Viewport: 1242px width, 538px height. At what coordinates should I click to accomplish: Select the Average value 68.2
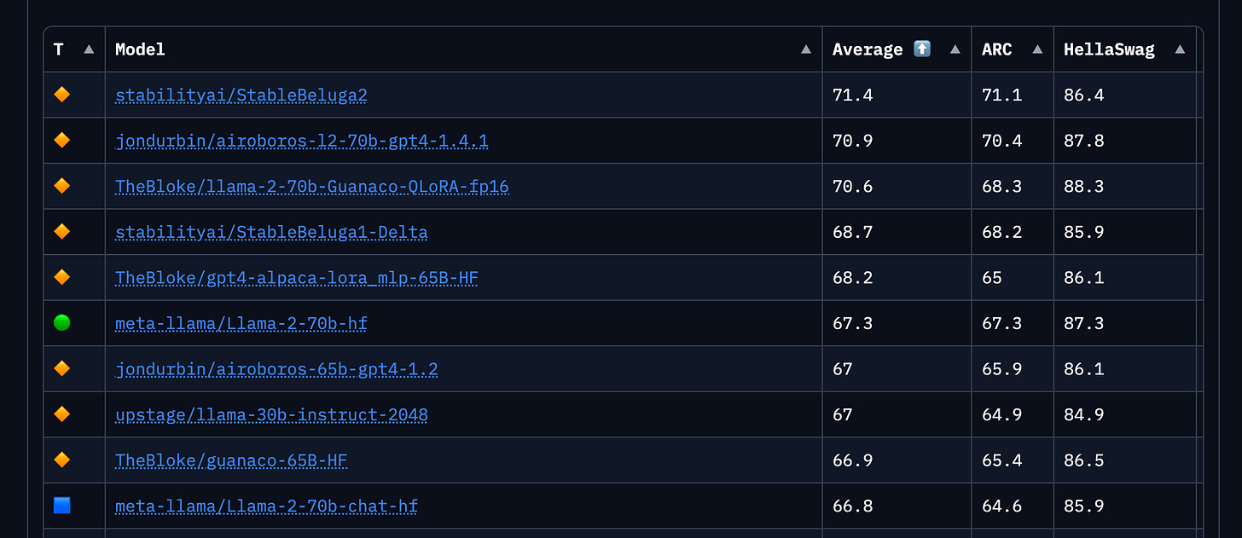tap(853, 278)
